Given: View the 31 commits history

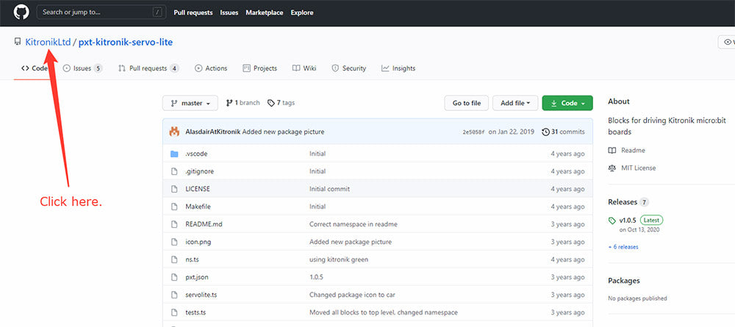Looking at the screenshot, I should pyautogui.click(x=564, y=132).
